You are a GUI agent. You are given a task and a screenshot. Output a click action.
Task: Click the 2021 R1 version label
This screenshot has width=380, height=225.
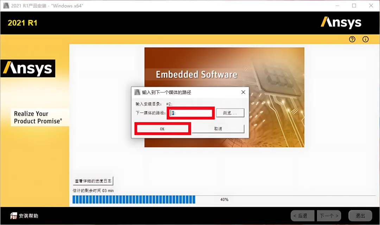(x=23, y=23)
